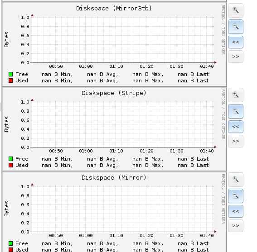Zoom out on the Mirror diskspace graph

click(x=236, y=196)
